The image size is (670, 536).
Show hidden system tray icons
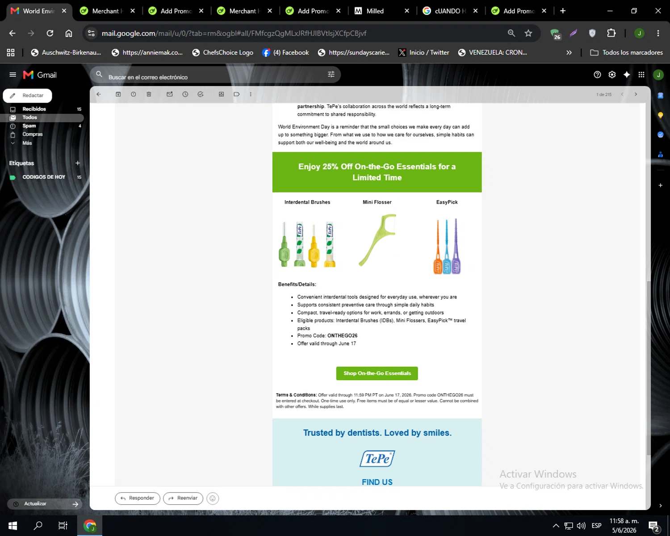pyautogui.click(x=556, y=526)
